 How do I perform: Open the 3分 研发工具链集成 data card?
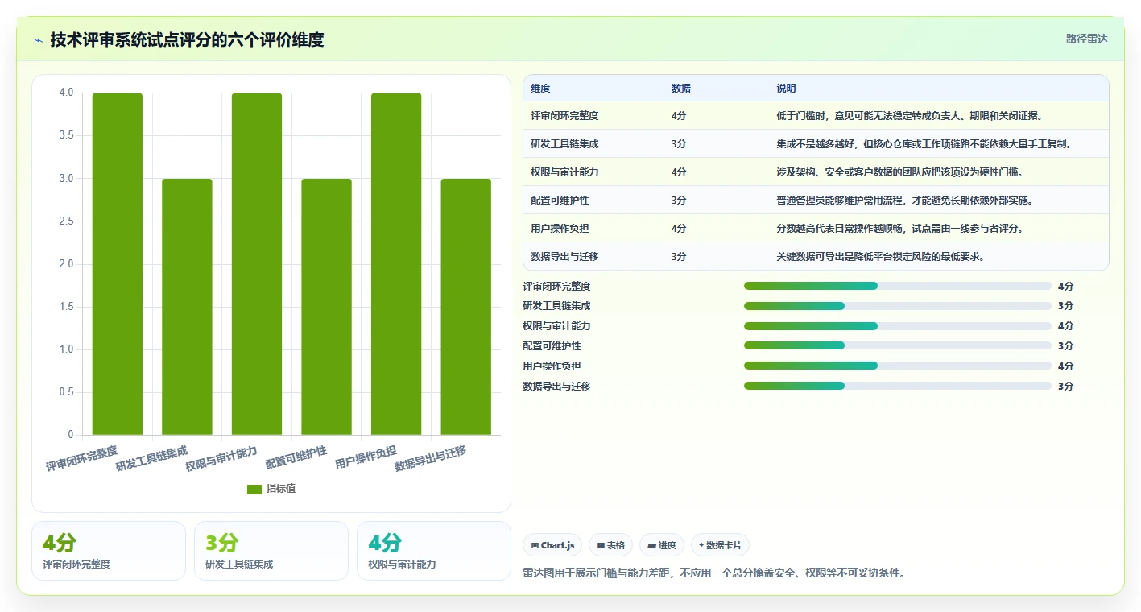pos(271,551)
